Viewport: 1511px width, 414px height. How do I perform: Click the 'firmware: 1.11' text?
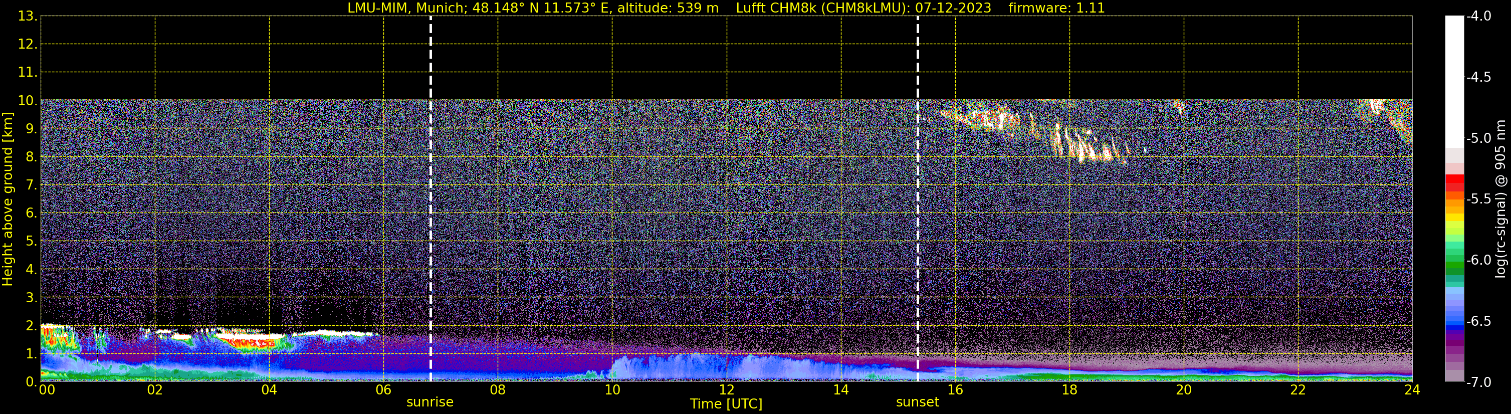tap(1056, 8)
